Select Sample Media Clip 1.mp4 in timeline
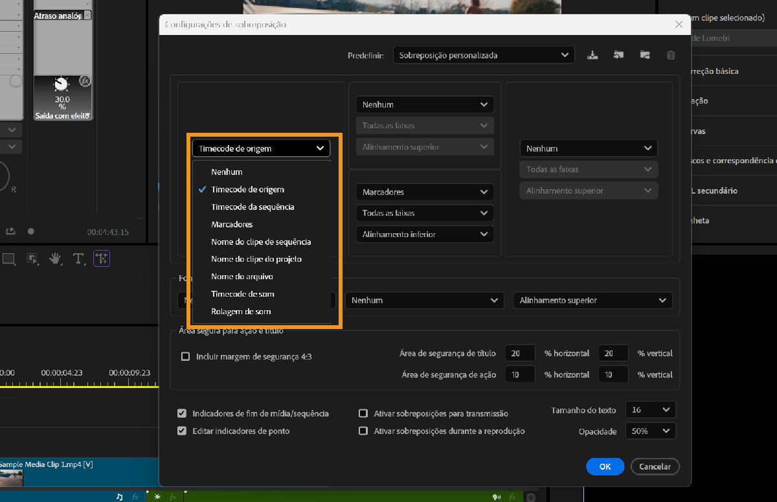 click(x=79, y=473)
